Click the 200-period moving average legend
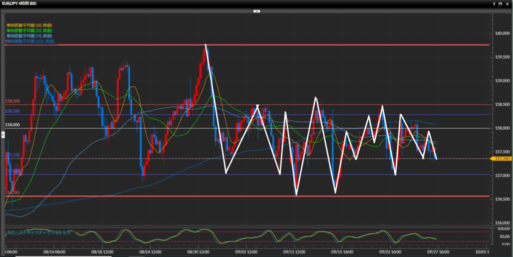Viewport: 513px width, 257px height. pyautogui.click(x=30, y=41)
